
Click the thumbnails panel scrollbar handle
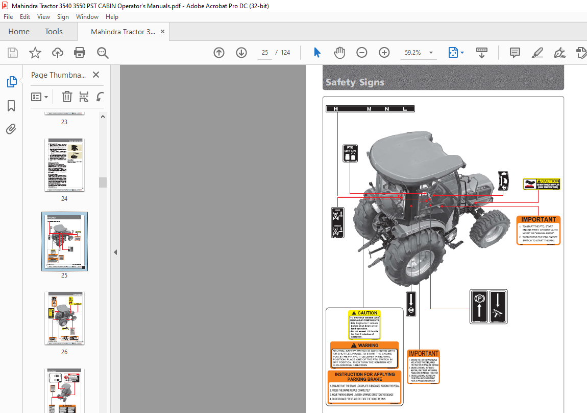[103, 182]
